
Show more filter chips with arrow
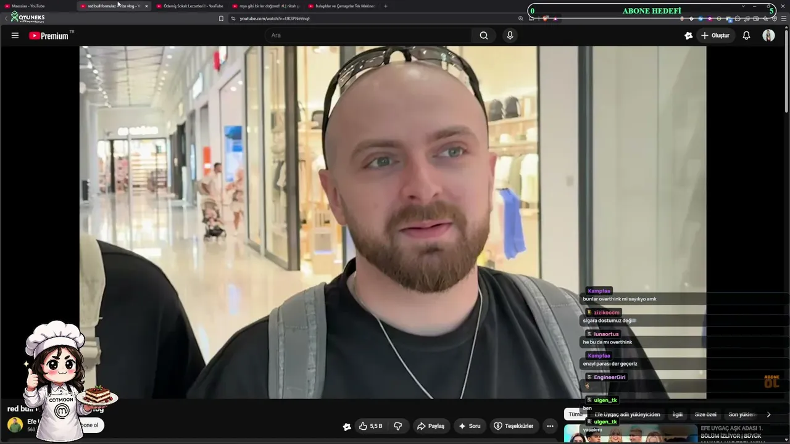tap(768, 414)
